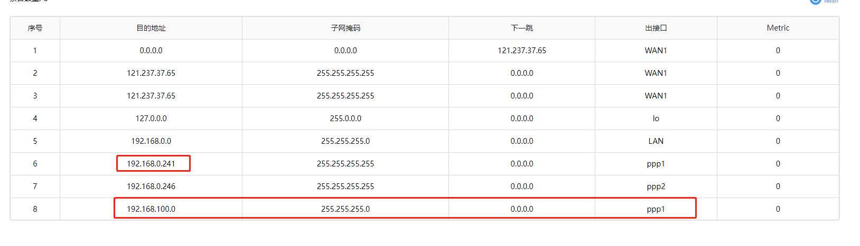Select destination address 192.168.0.241
Viewport: 860px width, 246px height.
tap(151, 164)
